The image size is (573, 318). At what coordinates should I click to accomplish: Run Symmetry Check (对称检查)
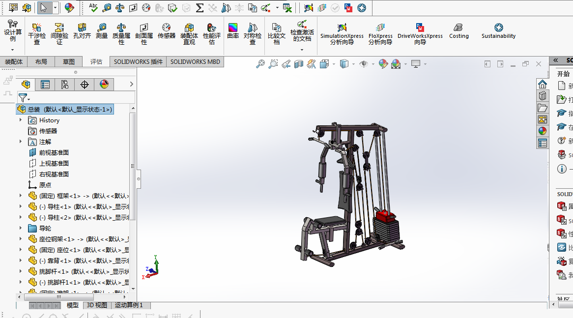pos(253,33)
